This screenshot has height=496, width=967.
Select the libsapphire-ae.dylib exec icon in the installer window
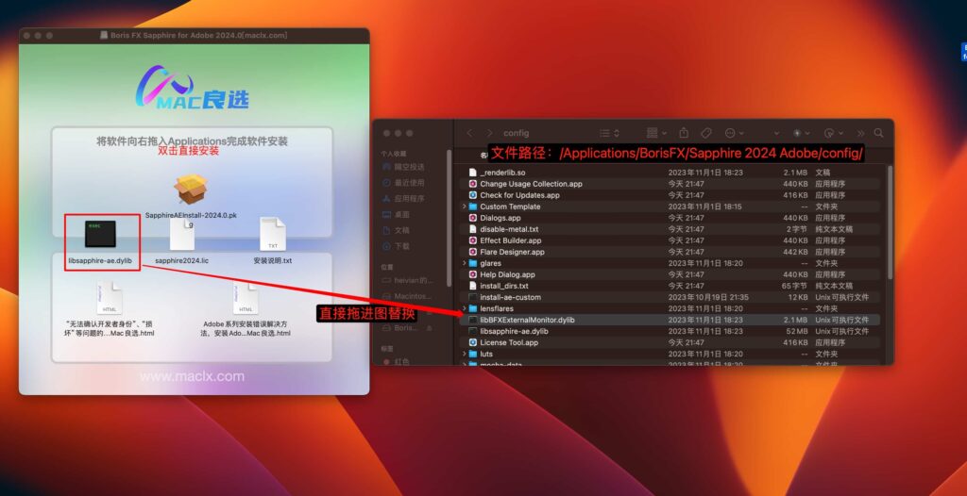[100, 234]
